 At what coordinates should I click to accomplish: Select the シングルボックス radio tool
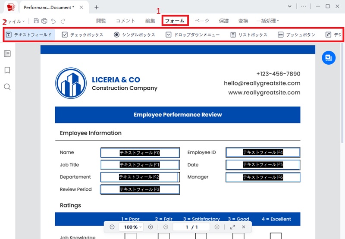pyautogui.click(x=135, y=35)
